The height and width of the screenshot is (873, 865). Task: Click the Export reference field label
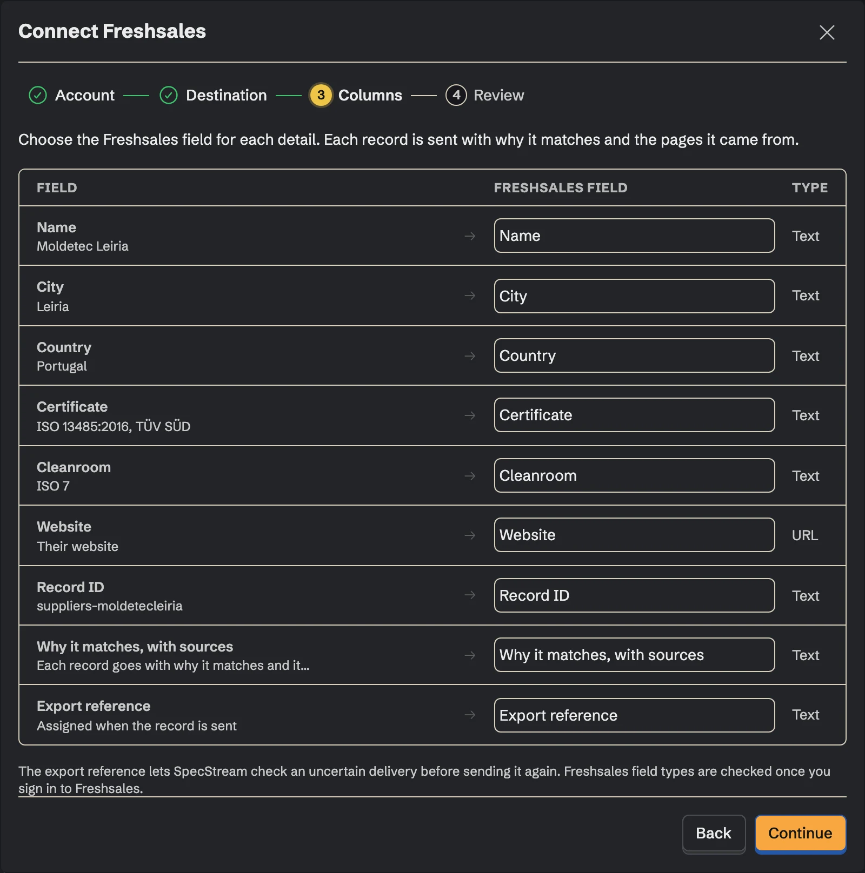pyautogui.click(x=94, y=706)
